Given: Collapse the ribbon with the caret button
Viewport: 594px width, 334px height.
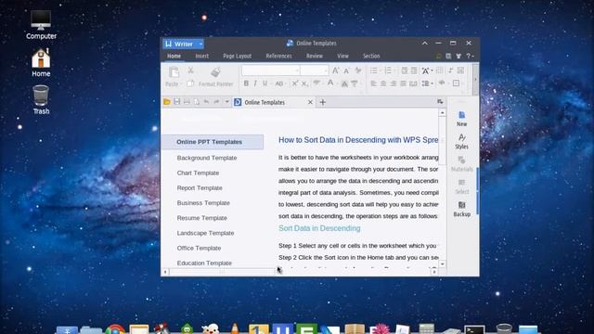Looking at the screenshot, I should pos(425,44).
